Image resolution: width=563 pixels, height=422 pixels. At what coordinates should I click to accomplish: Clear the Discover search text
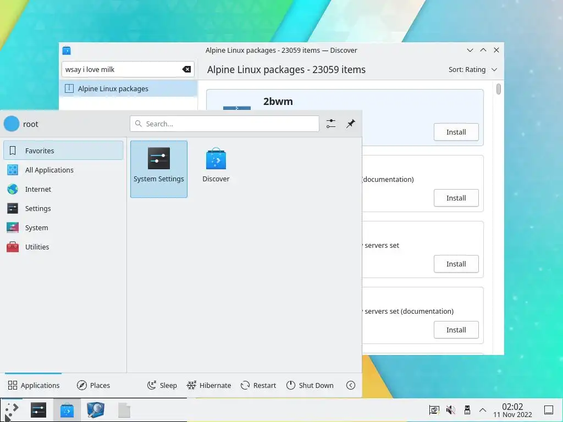186,69
